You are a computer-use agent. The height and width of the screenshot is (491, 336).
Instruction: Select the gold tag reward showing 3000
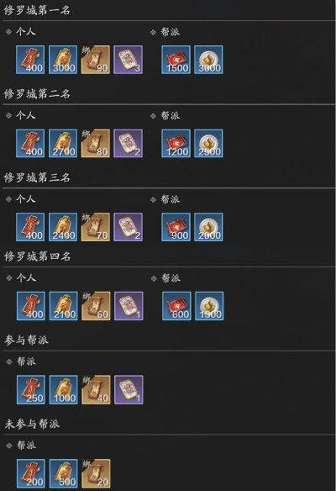pyautogui.click(x=63, y=60)
